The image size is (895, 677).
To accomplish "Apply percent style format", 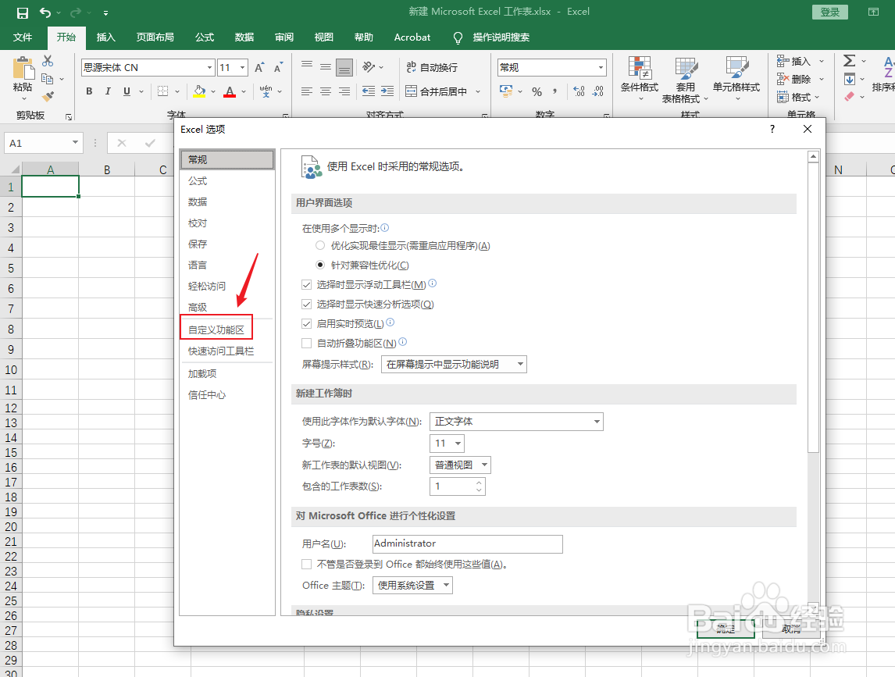I will pyautogui.click(x=537, y=91).
